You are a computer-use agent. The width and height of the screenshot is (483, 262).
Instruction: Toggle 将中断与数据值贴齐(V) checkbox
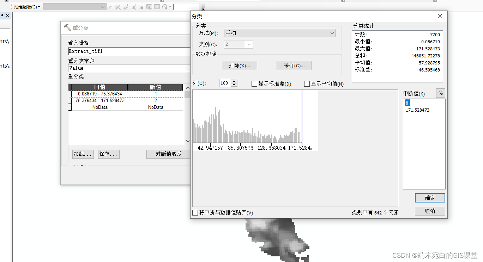pos(195,213)
